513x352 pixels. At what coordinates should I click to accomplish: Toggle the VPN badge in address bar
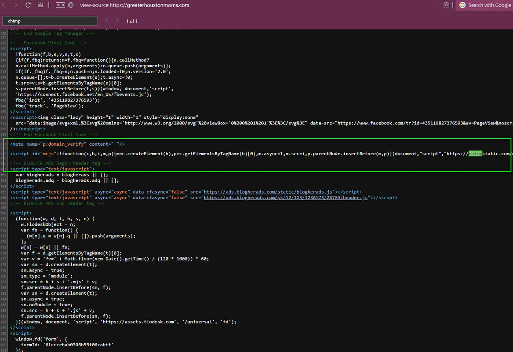[x=60, y=5]
